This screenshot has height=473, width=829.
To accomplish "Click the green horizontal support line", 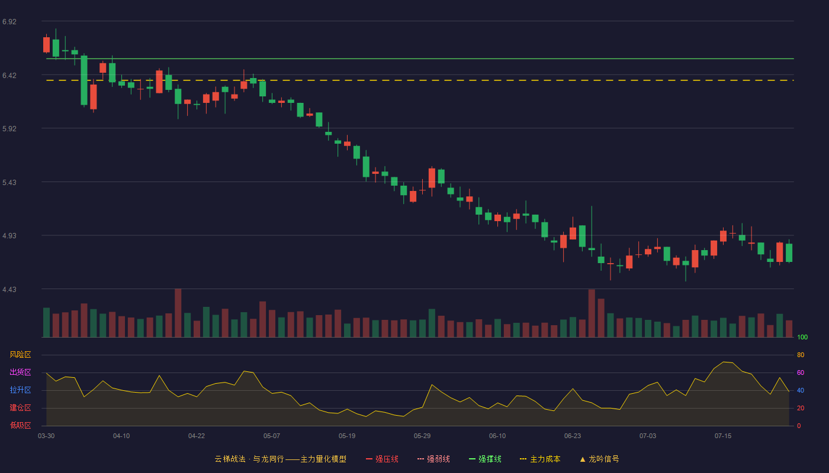I will [x=420, y=59].
